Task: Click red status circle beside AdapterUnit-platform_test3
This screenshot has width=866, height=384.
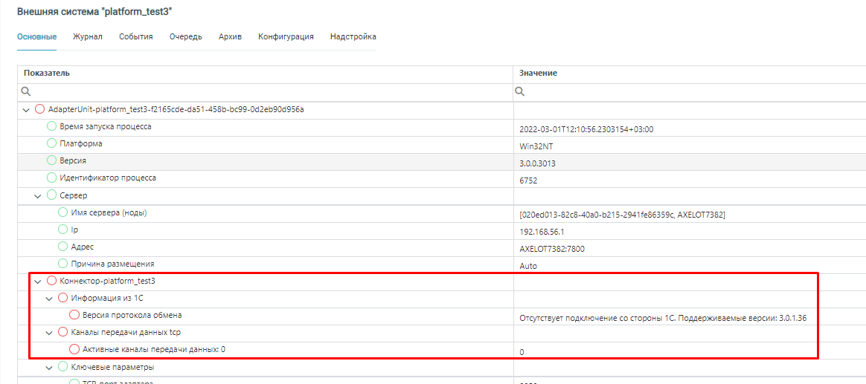Action: point(40,109)
